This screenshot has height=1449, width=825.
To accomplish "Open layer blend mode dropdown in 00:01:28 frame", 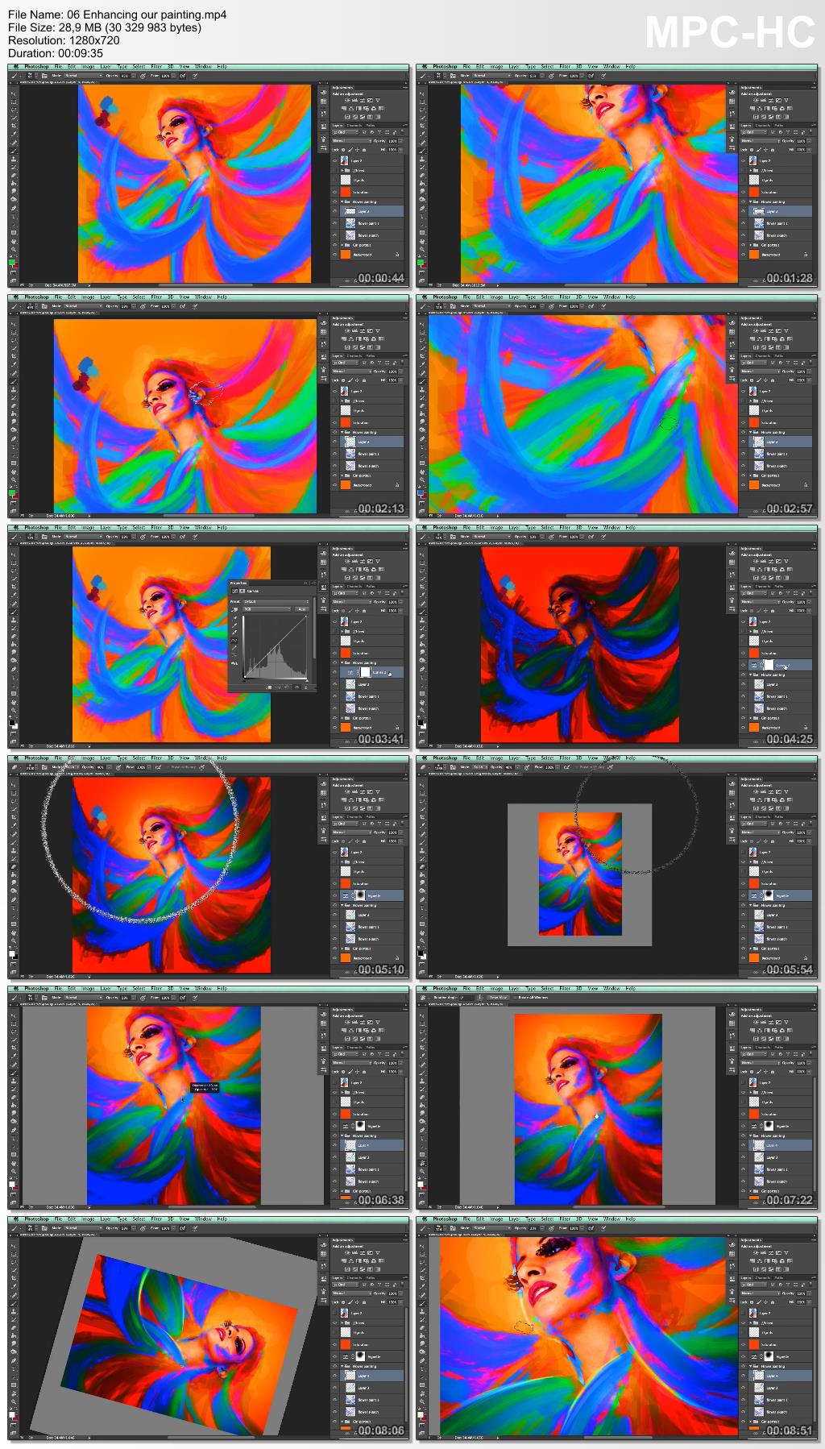I will [761, 141].
